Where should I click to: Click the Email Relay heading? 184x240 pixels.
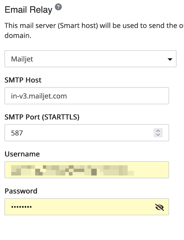(x=29, y=10)
